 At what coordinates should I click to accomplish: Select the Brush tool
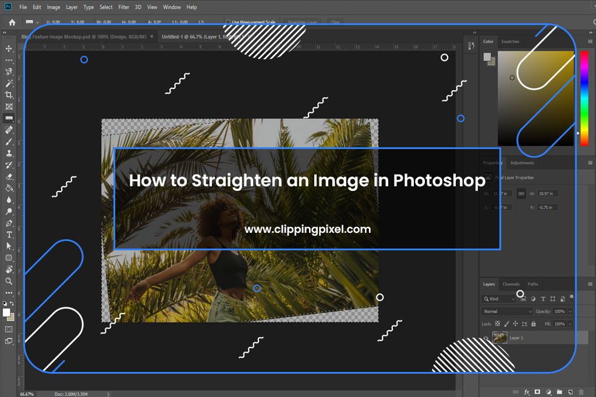[x=8, y=141]
